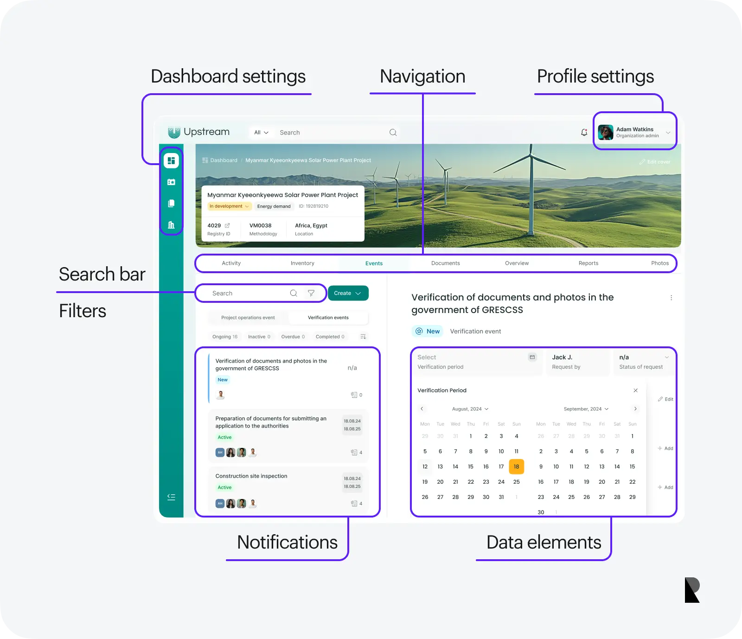Filter events by Overdue
The width and height of the screenshot is (742, 639).
point(293,337)
